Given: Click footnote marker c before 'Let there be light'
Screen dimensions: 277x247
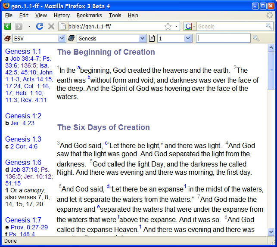Looking at the screenshot, I should click(x=106, y=143).
